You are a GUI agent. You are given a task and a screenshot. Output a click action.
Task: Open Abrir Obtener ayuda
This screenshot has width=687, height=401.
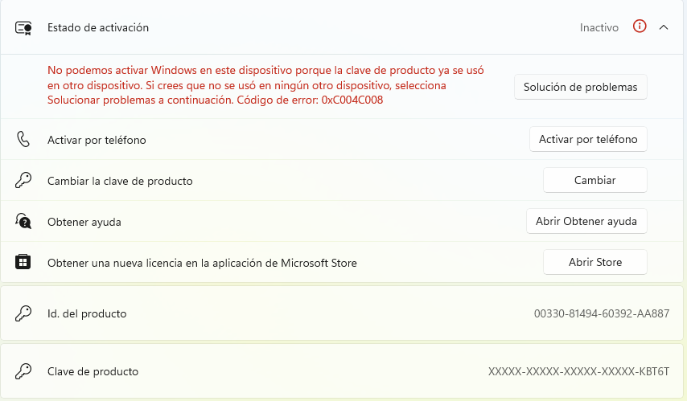tap(586, 221)
